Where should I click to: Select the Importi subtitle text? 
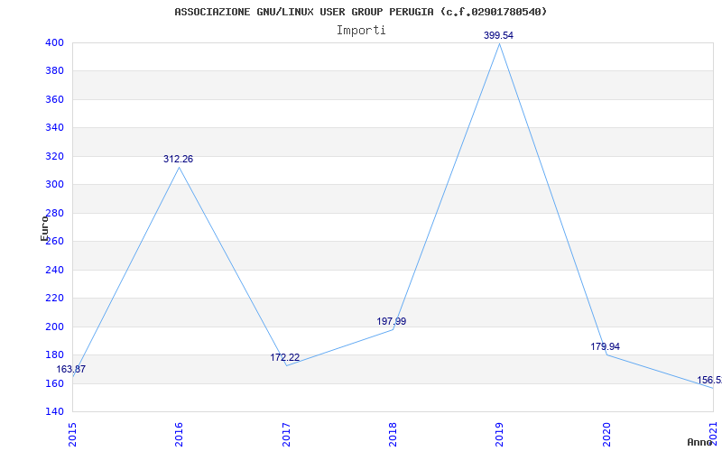point(361,31)
